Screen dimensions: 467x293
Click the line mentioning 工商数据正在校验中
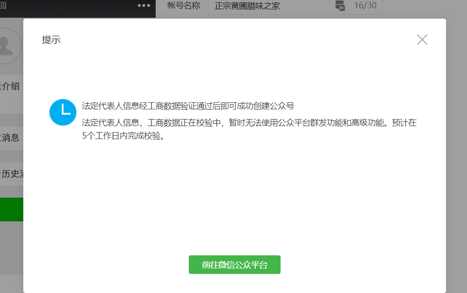pos(249,123)
